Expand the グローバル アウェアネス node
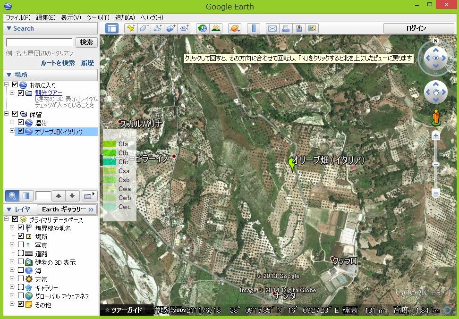 click(x=12, y=295)
